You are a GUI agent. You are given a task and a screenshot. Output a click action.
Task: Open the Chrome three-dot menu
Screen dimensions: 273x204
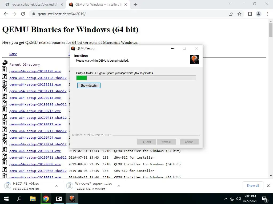click(267, 14)
